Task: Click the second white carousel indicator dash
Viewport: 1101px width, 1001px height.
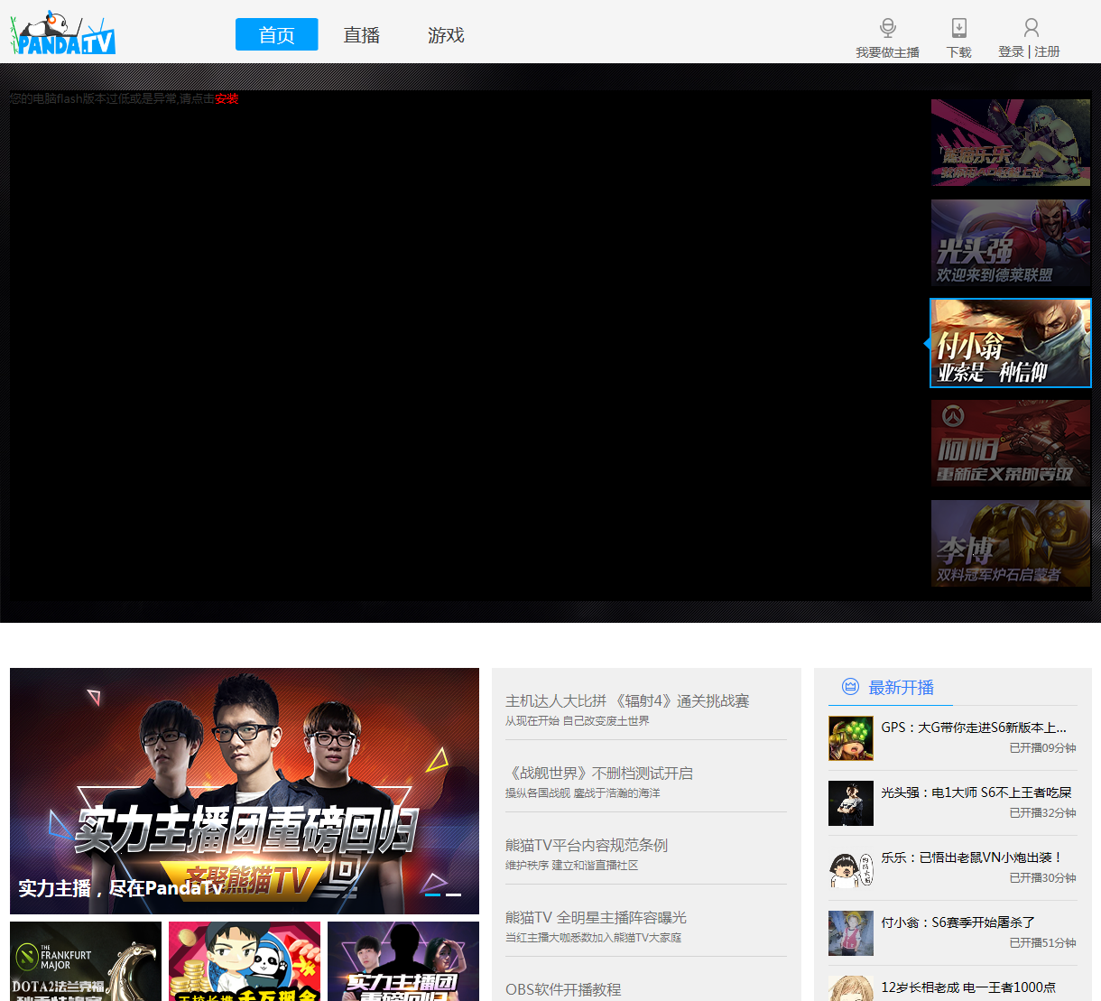Action: point(454,894)
